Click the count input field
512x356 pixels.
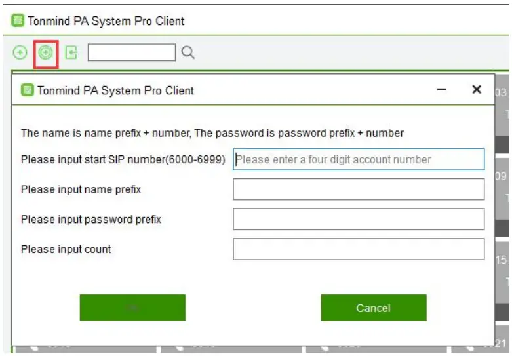point(359,249)
